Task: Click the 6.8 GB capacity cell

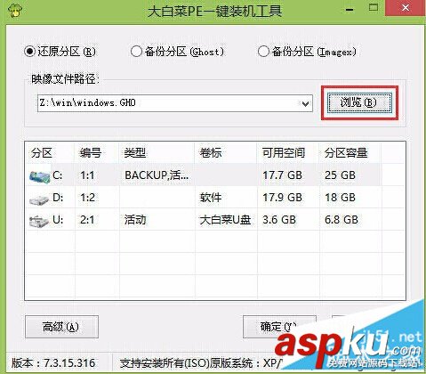Action: pos(342,220)
